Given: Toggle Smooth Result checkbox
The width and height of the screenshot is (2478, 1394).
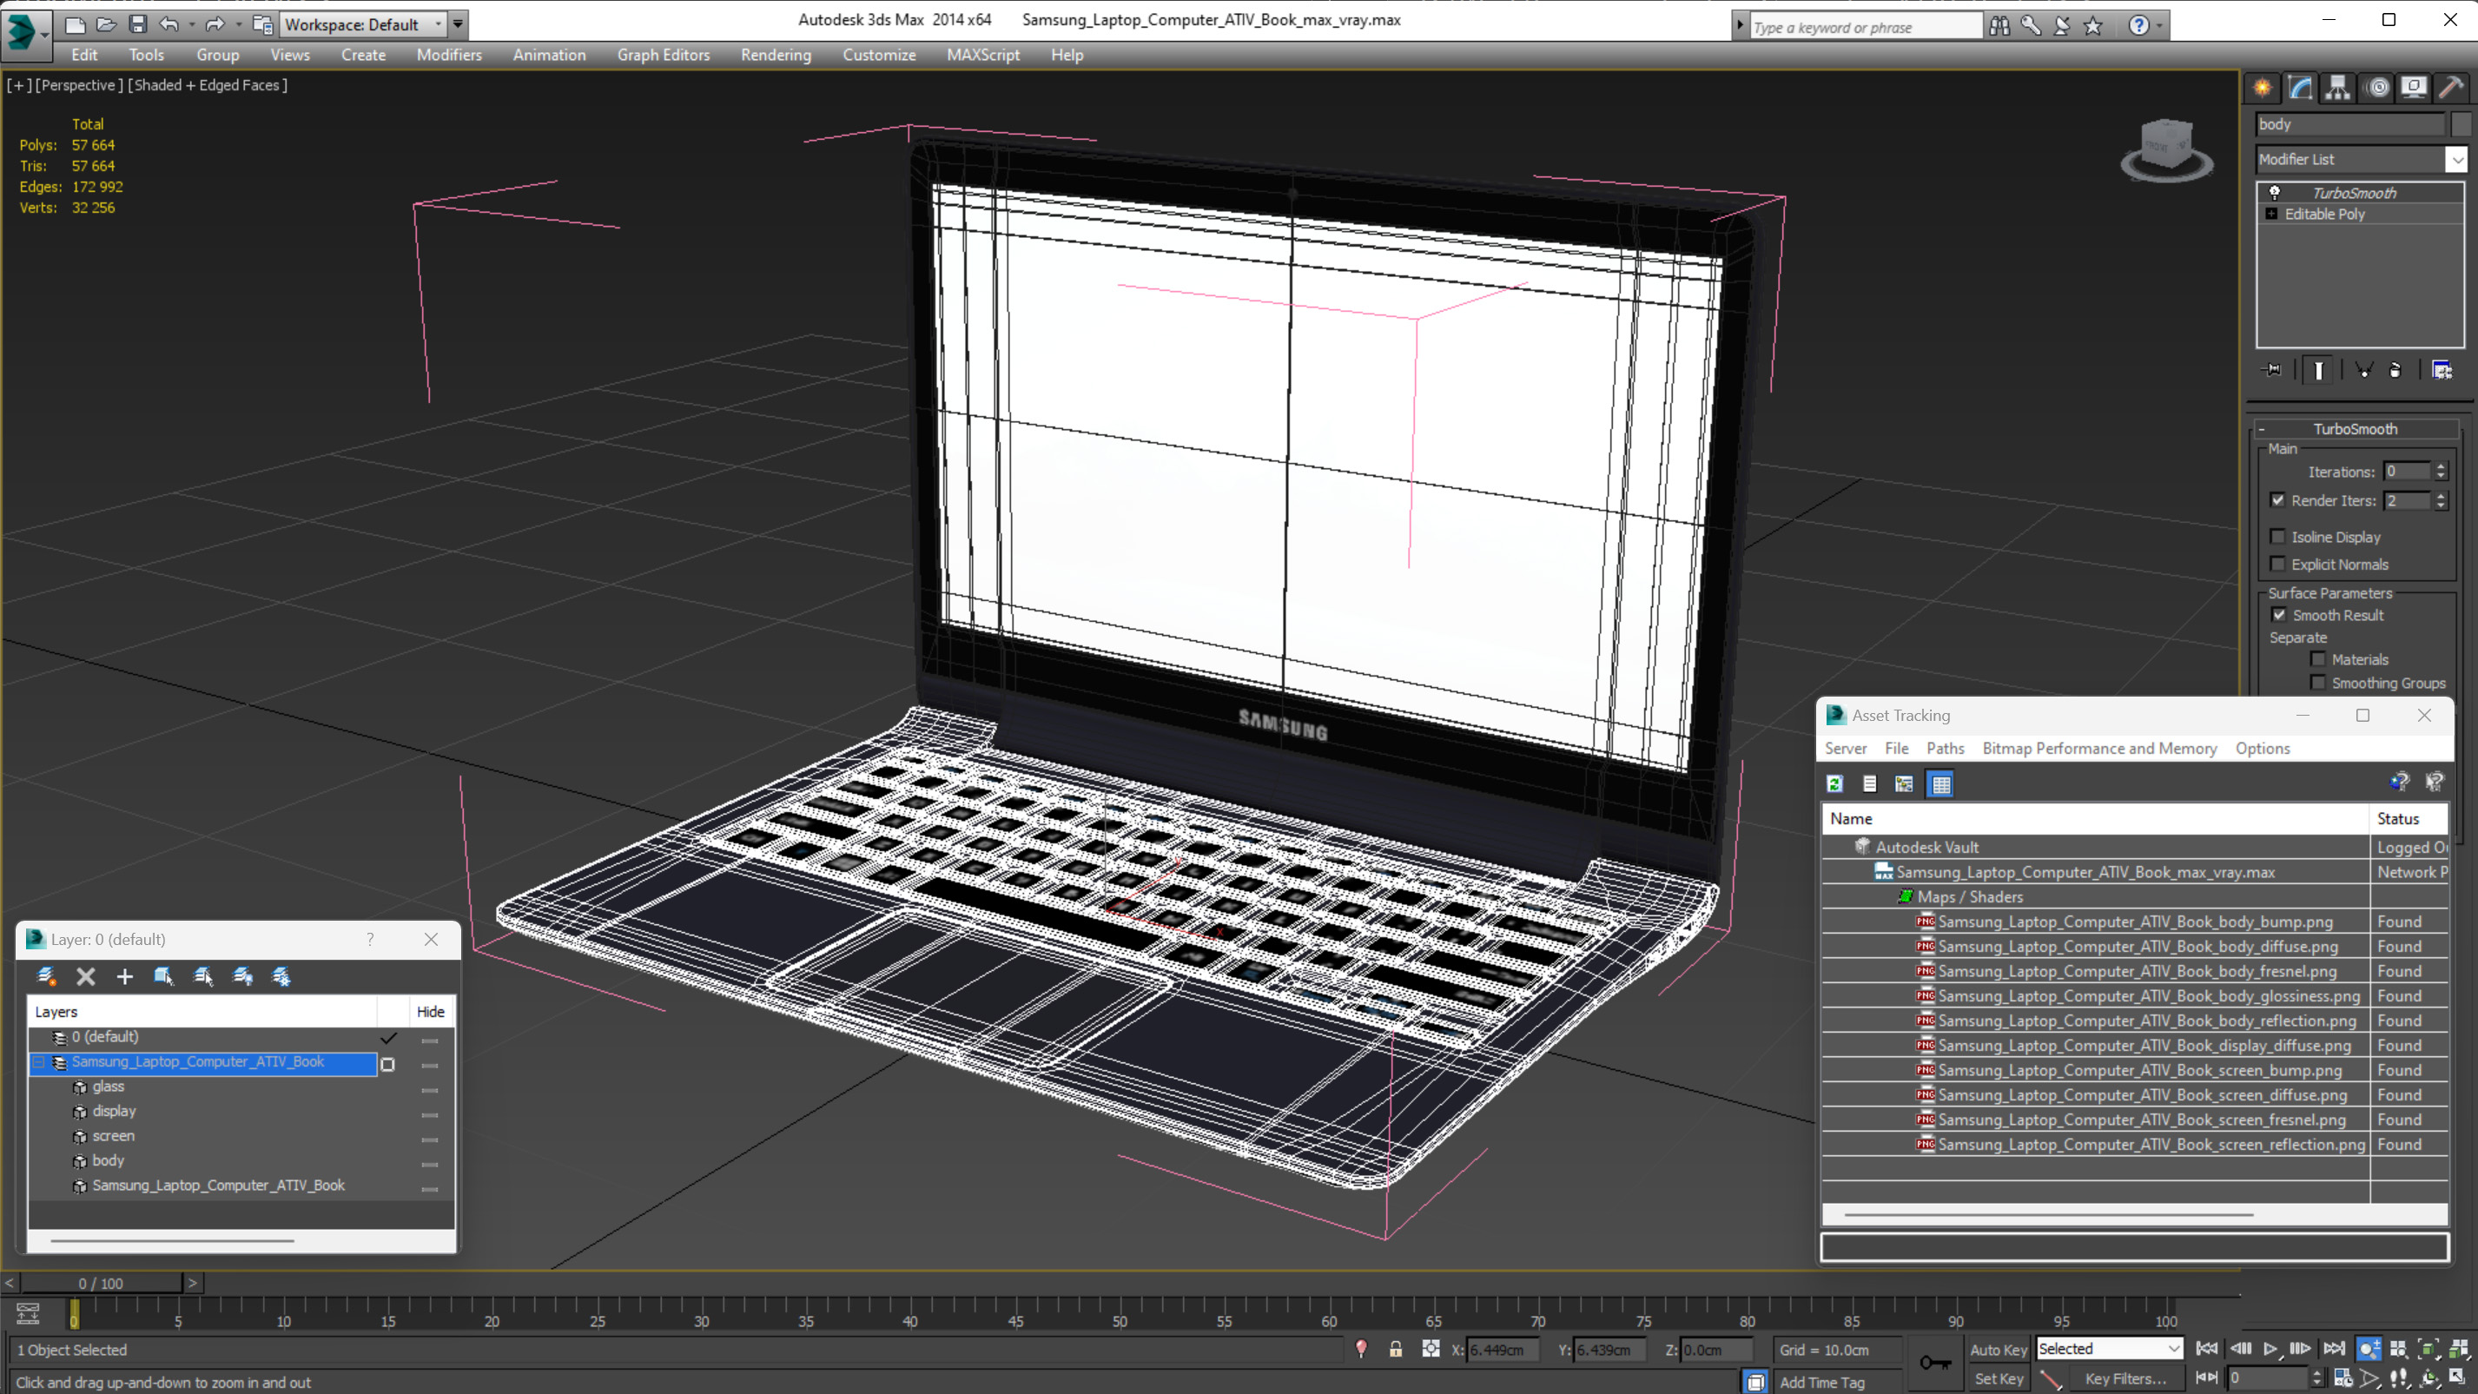Looking at the screenshot, I should 2278,615.
